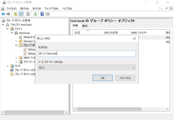Click the Up one level folder icon
The image size is (174, 120).
(x=16, y=14)
